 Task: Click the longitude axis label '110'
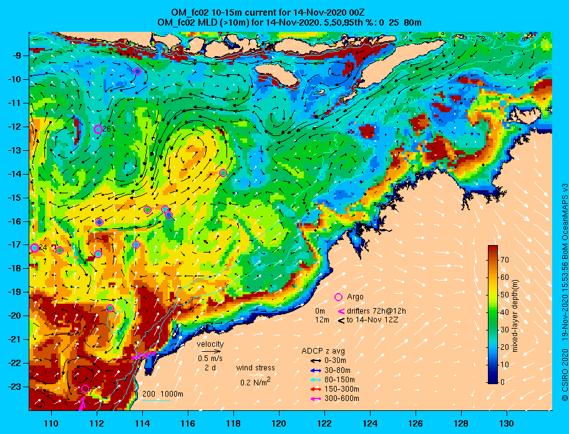[x=51, y=423]
